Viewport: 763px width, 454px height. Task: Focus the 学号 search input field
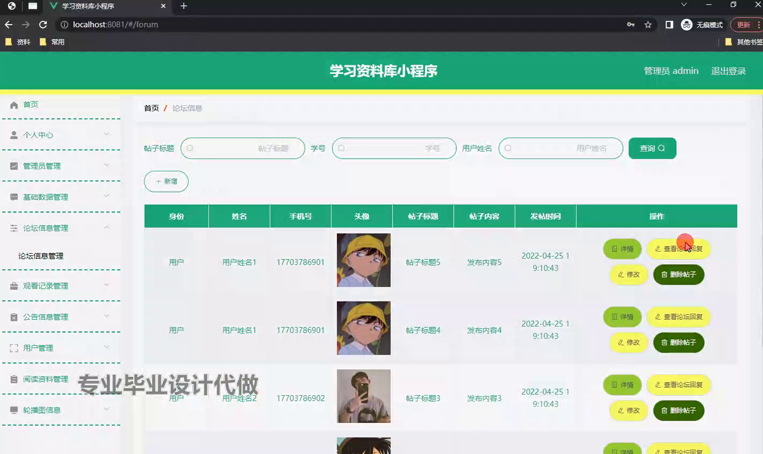394,148
